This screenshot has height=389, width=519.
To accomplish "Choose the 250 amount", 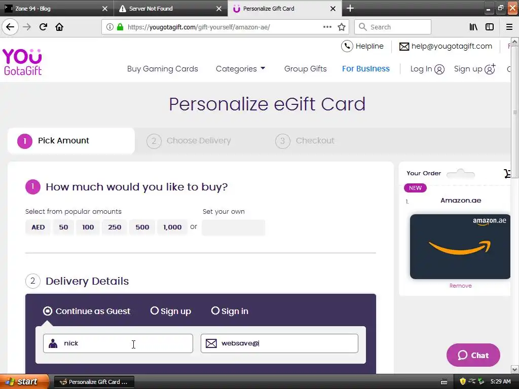I will pos(115,227).
